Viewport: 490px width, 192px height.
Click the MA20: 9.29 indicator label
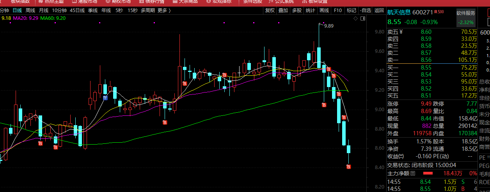[25, 18]
